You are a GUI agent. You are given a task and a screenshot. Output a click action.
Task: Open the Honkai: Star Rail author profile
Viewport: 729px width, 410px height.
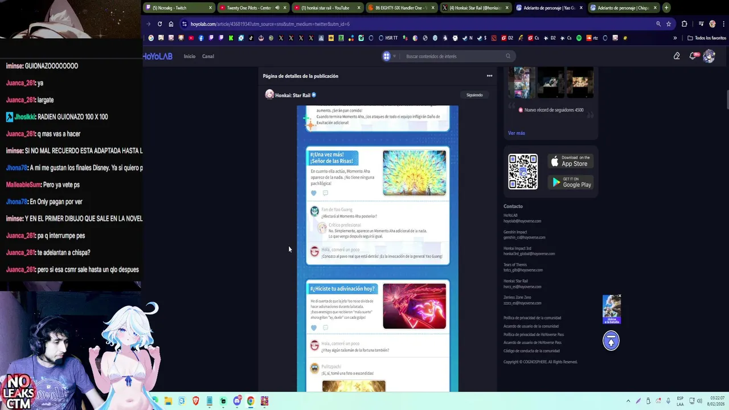pos(293,95)
